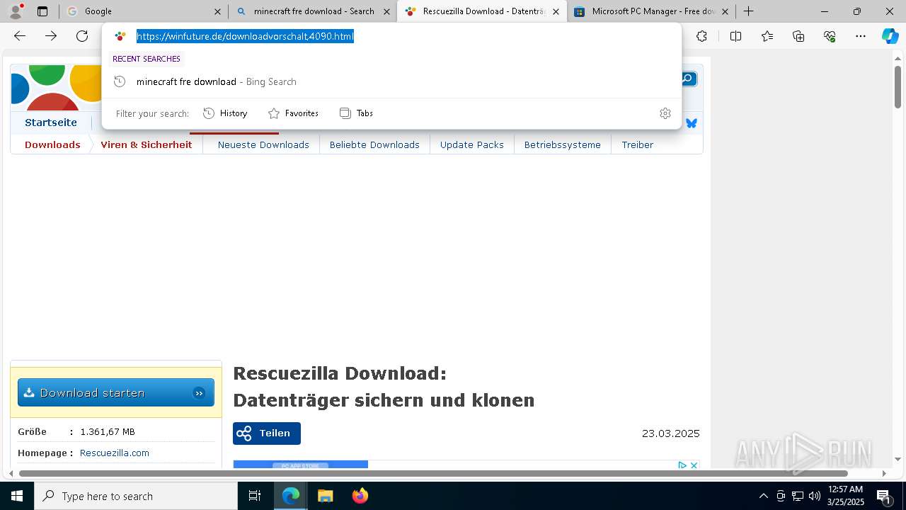Open Update Packs section

click(x=472, y=144)
